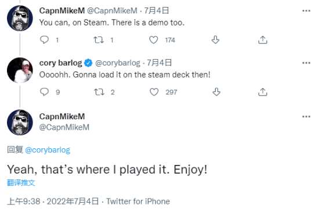Viewport: 319px width, 209px height.
Task: Click download icon on CapnMikeM's first tweet
Action: click(x=215, y=40)
